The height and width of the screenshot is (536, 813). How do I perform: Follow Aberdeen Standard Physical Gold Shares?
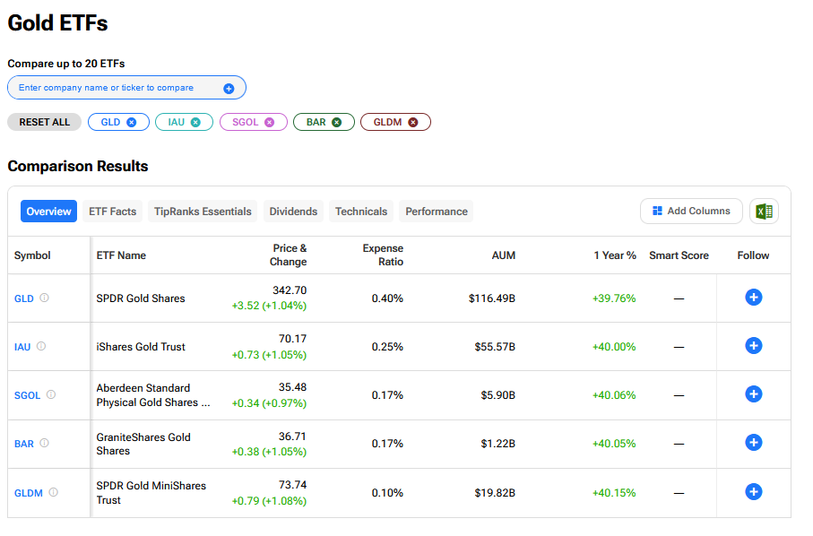click(x=753, y=394)
